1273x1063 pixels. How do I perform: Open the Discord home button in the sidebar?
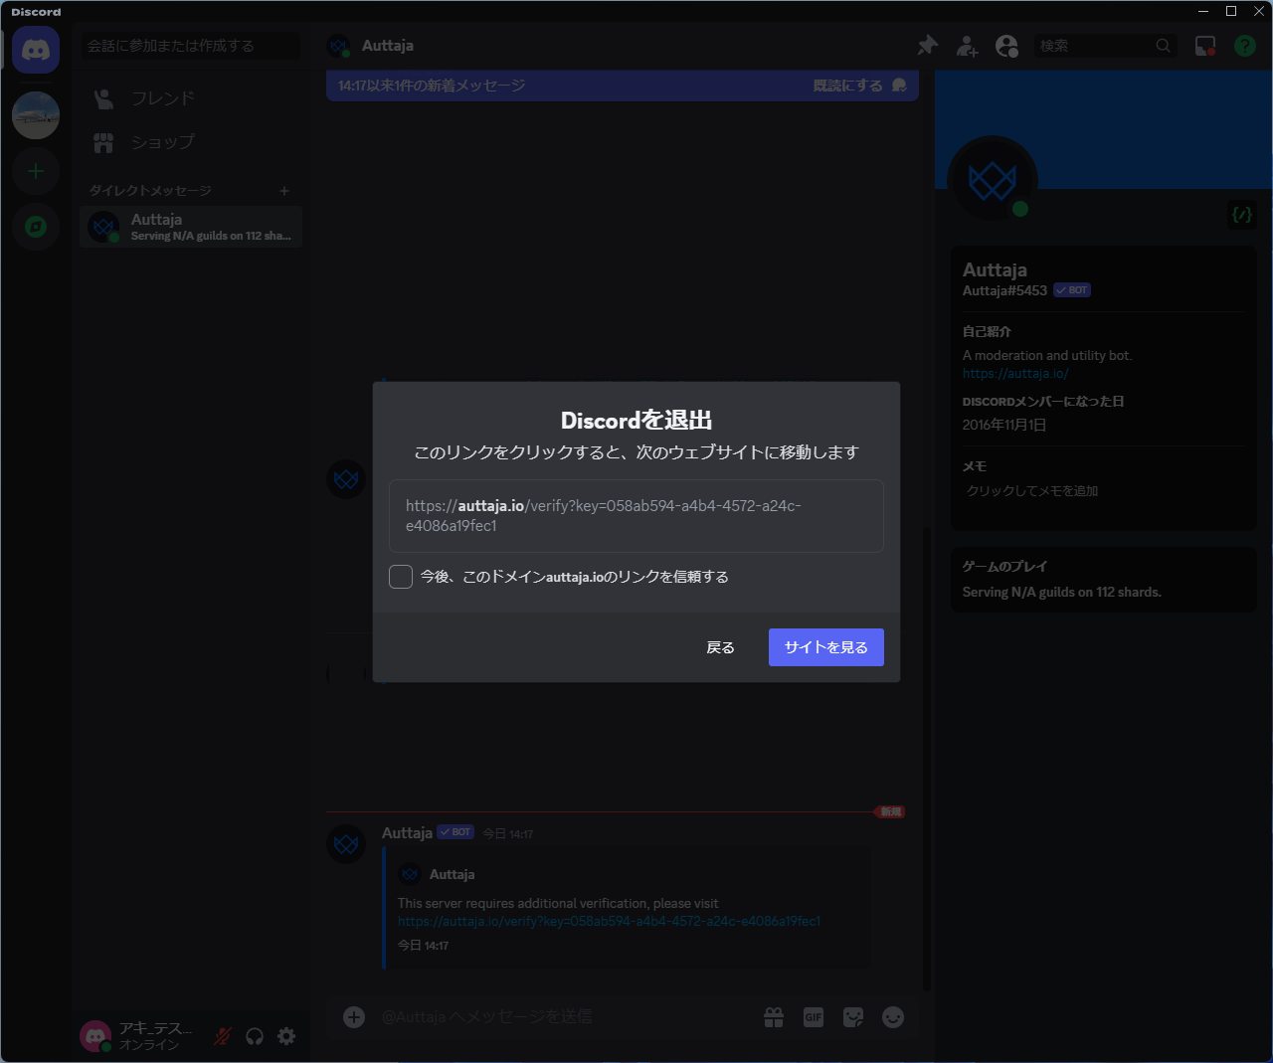36,49
